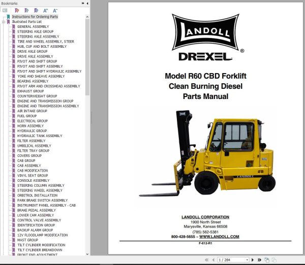Viewport: 305px width, 265px height.
Task: Go to the previous page
Action: pyautogui.click(x=213, y=260)
